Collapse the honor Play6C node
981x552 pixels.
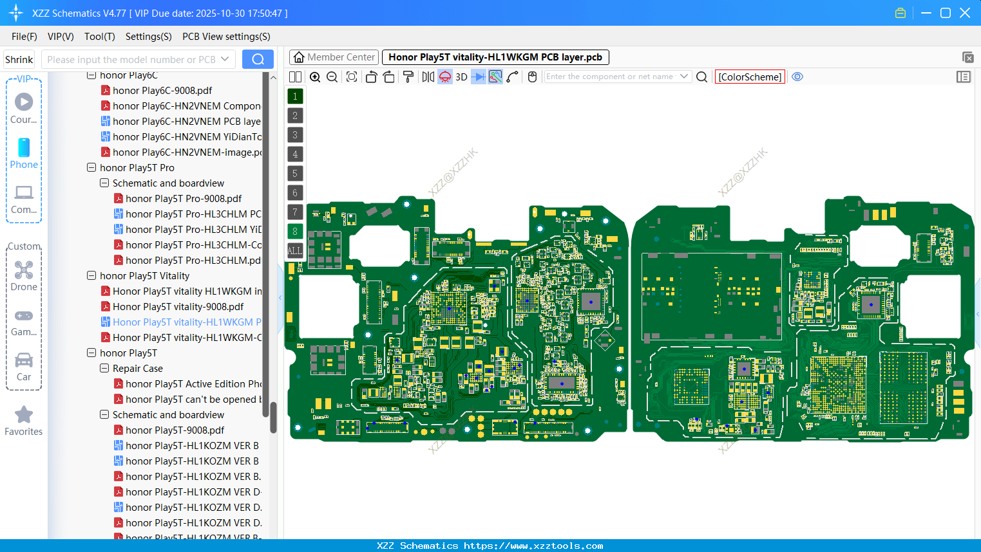tap(91, 75)
